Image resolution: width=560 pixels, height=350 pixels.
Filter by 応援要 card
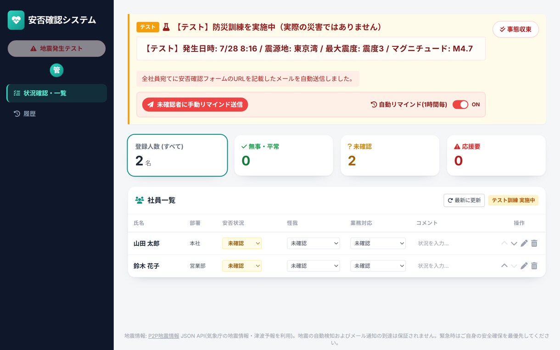tap(496, 156)
